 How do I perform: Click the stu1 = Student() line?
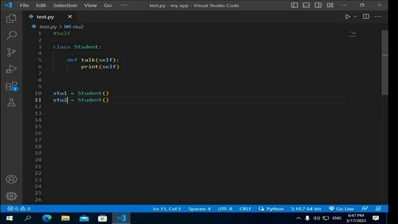[81, 93]
